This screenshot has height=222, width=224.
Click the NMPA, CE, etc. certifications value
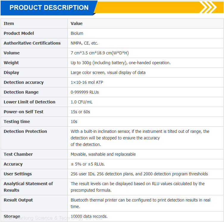(84, 43)
